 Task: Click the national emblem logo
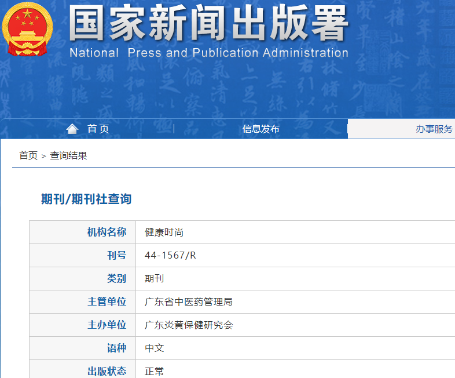click(x=27, y=29)
